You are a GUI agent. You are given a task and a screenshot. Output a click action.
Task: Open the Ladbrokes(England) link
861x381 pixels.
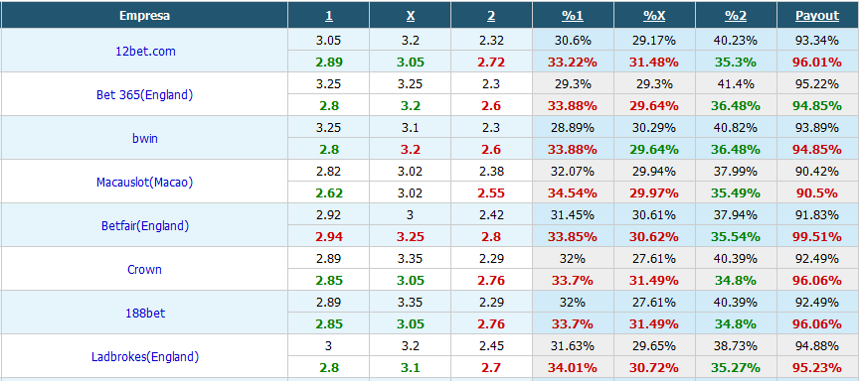pyautogui.click(x=144, y=357)
